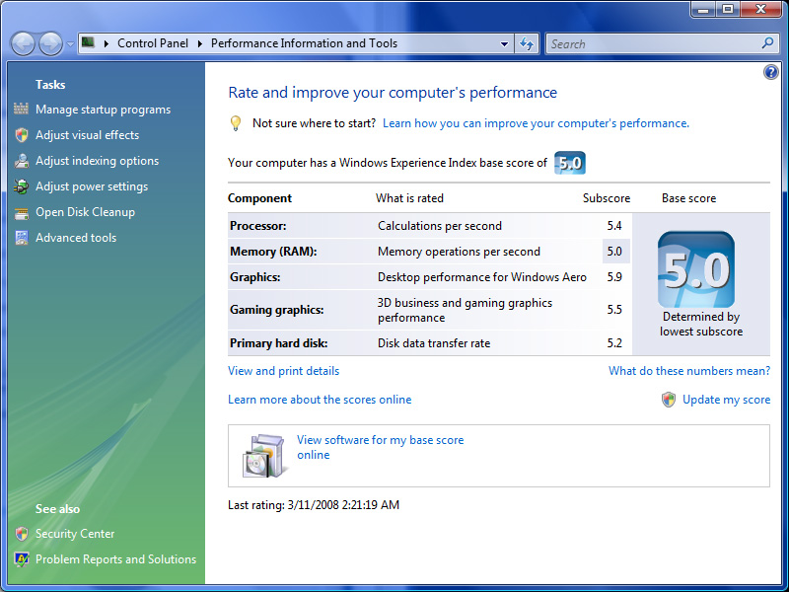
Task: Click the Primary hard disk: component label
Action: point(279,343)
